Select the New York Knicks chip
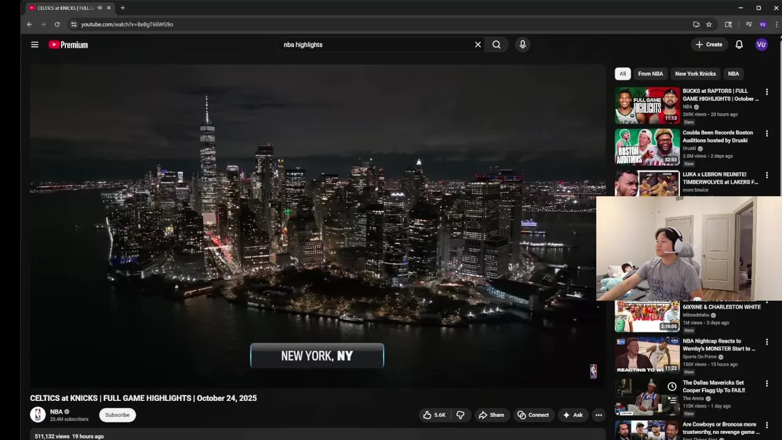 pyautogui.click(x=695, y=74)
